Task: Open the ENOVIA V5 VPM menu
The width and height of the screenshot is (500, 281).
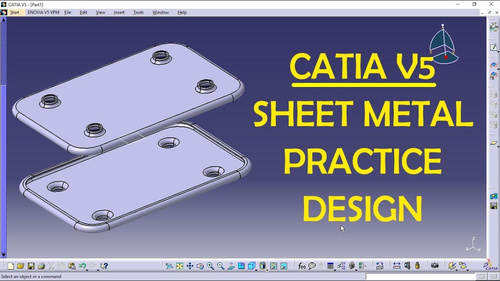Action: tap(43, 12)
